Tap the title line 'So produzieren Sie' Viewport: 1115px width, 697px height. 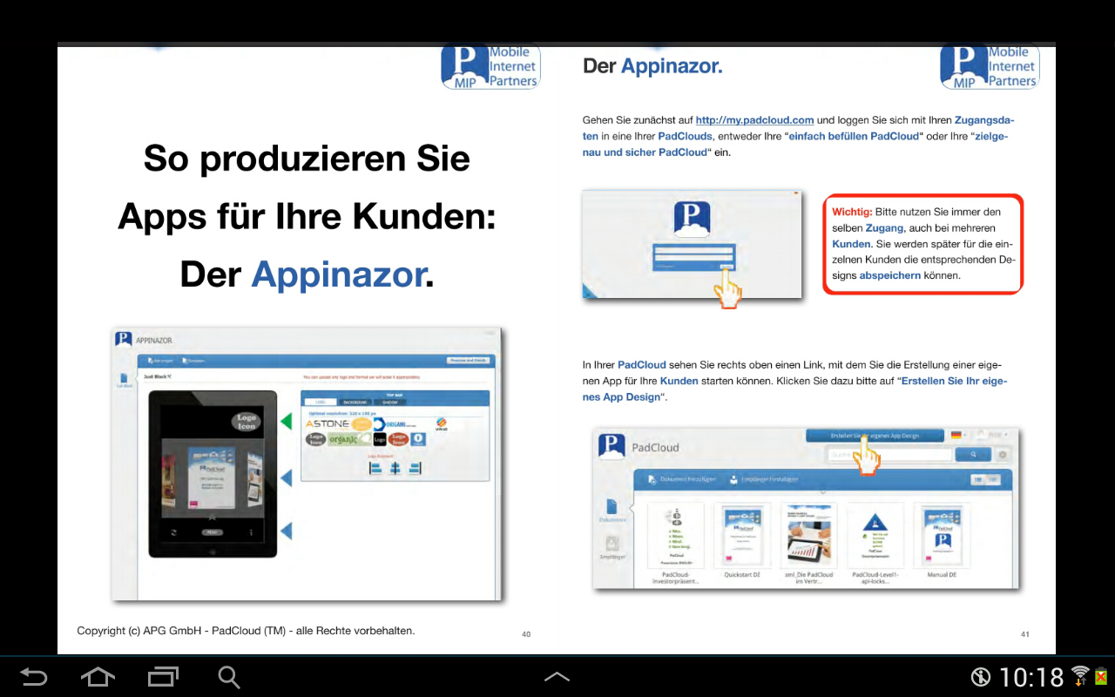tap(307, 159)
